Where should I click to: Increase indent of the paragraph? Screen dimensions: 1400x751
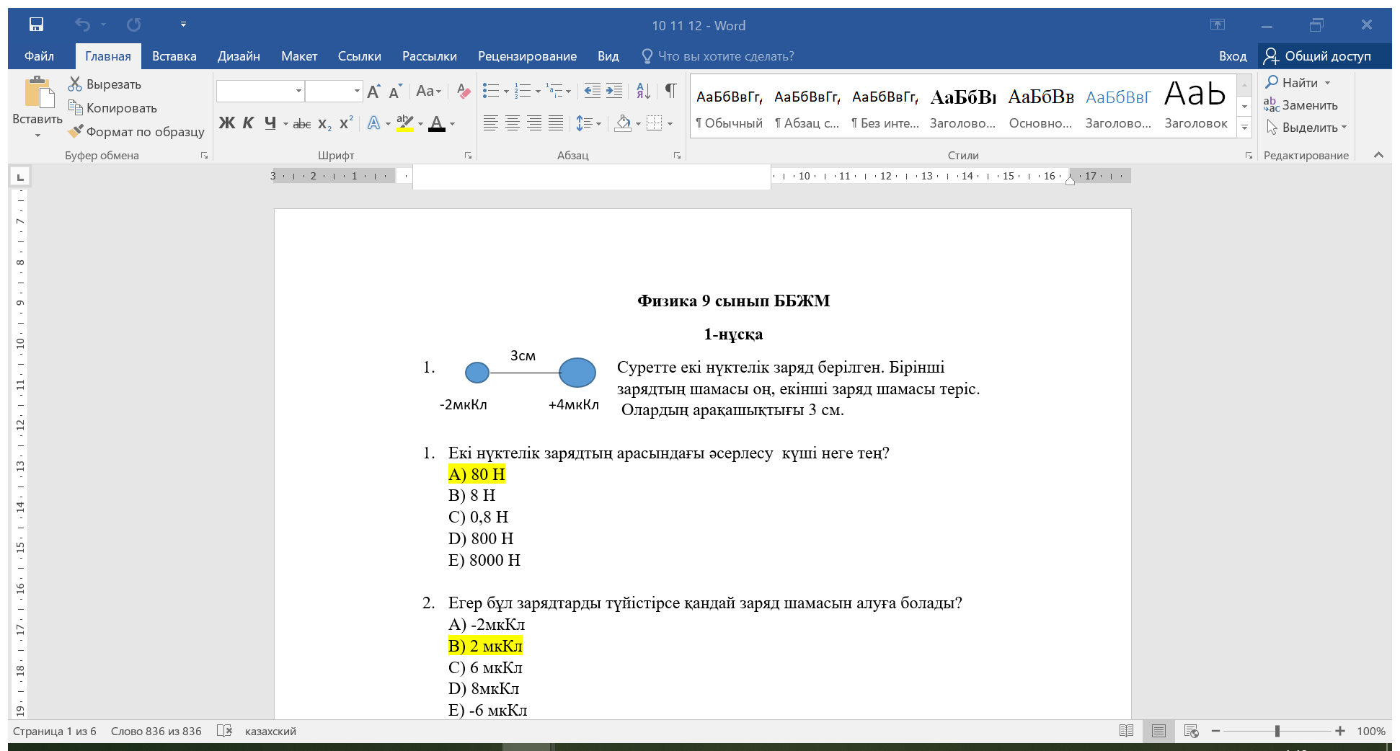[x=614, y=91]
